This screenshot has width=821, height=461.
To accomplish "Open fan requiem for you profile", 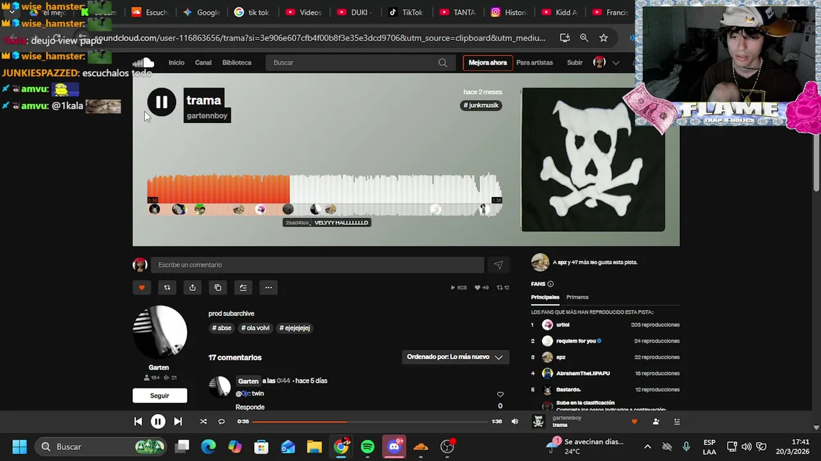I will (576, 341).
